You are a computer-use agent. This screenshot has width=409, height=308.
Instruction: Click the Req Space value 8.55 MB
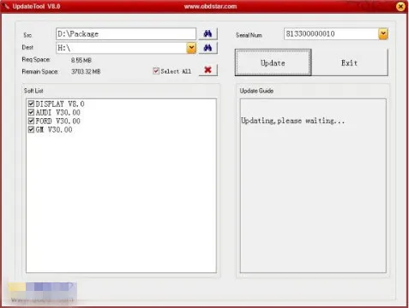pyautogui.click(x=81, y=60)
